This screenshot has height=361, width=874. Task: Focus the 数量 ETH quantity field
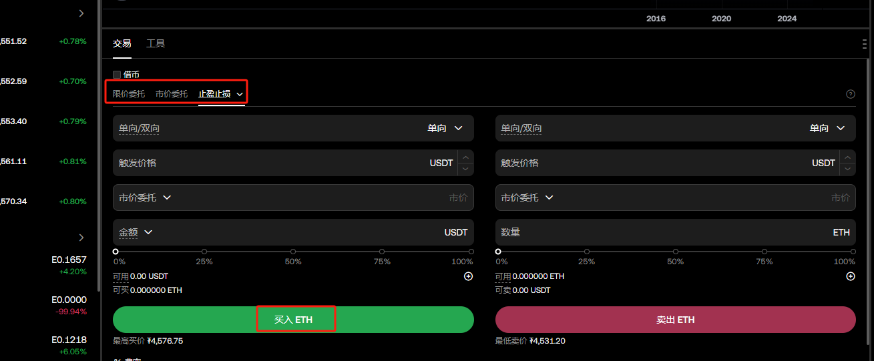[x=676, y=232]
